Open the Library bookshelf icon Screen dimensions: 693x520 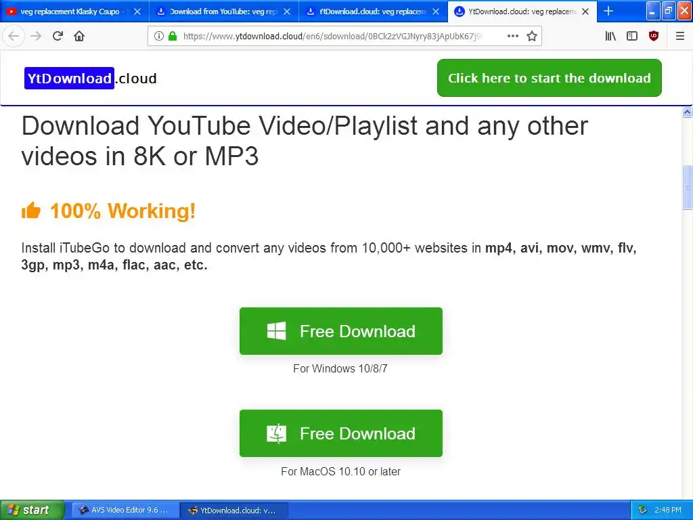[x=610, y=36]
